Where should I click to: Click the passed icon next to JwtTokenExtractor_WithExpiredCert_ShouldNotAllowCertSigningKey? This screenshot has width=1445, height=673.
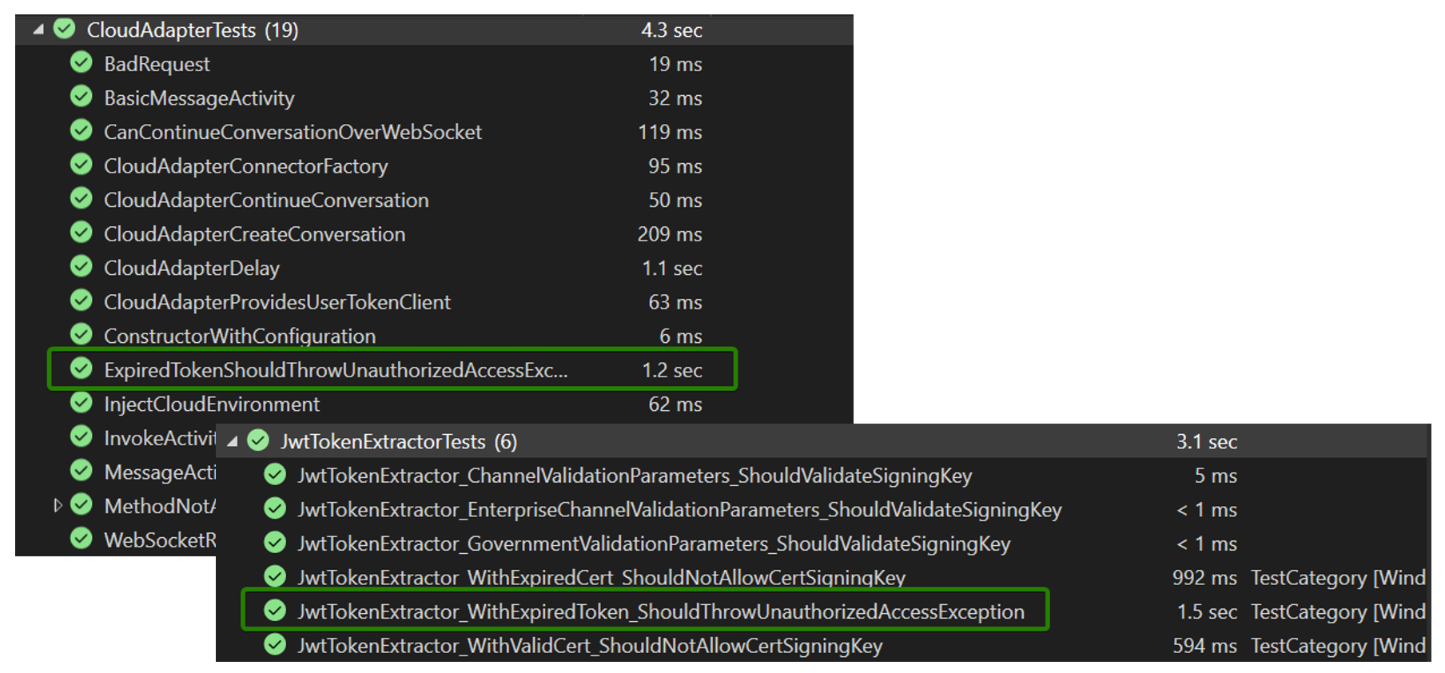[274, 577]
